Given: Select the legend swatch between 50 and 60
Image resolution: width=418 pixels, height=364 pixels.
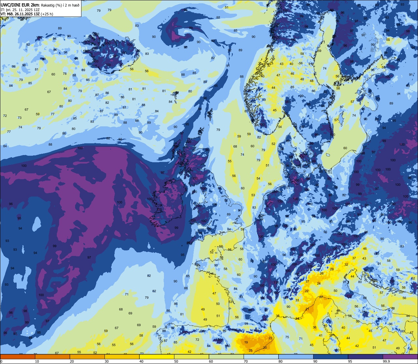Looking at the screenshot, I should (191, 356).
